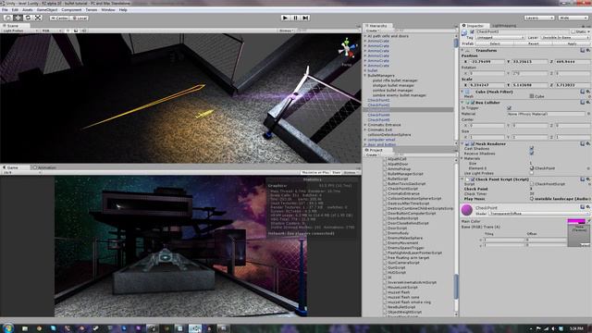Click the Windows Start button

click(x=7, y=328)
